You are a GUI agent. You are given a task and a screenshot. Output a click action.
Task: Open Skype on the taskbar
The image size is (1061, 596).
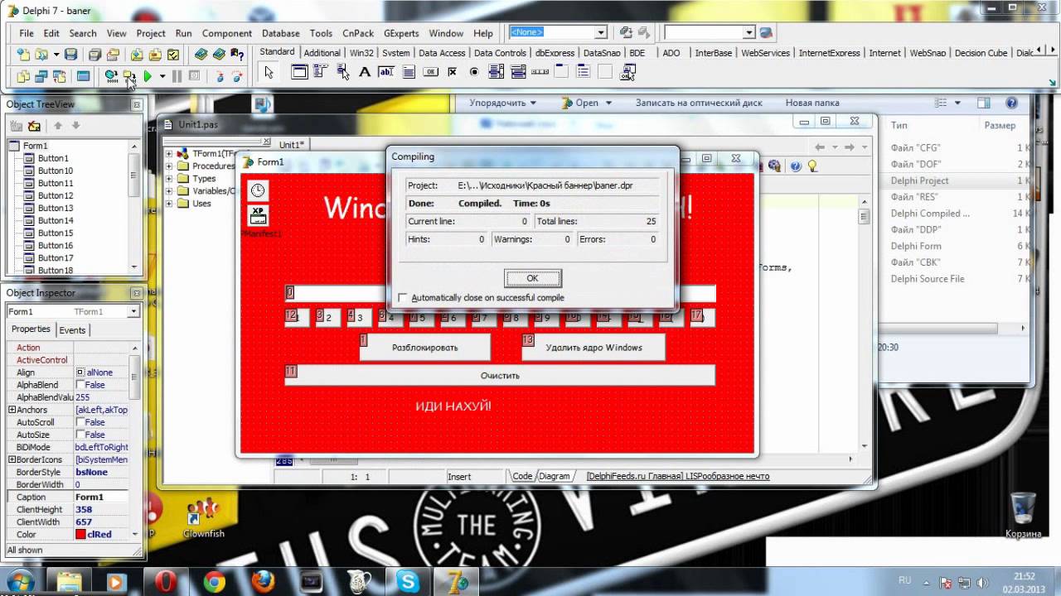tap(408, 582)
